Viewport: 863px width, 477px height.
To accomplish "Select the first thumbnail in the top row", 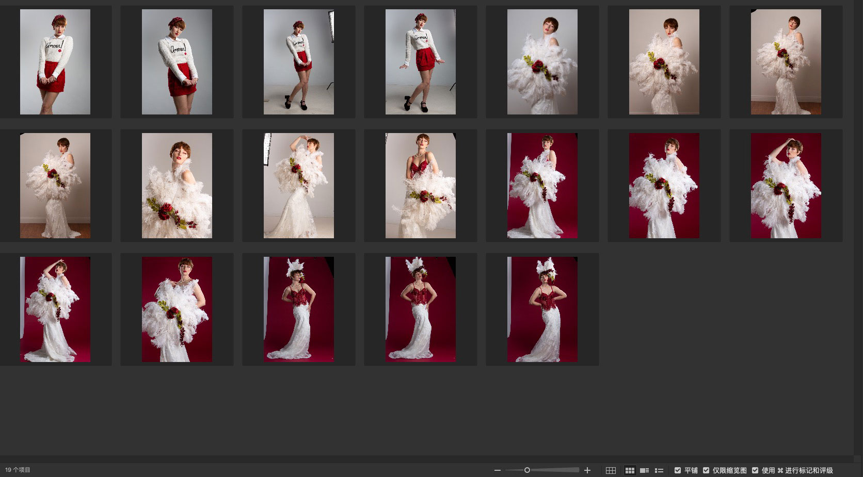I will tap(55, 62).
